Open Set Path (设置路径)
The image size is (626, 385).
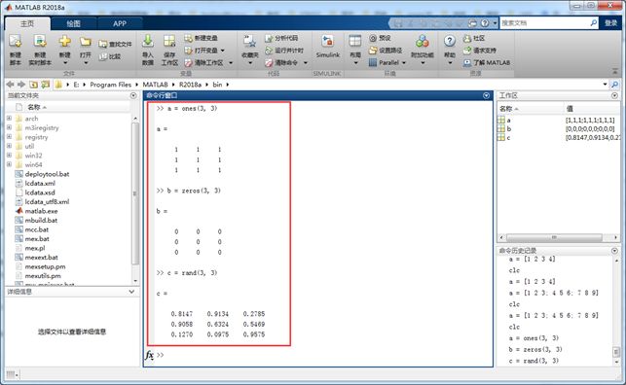[386, 51]
